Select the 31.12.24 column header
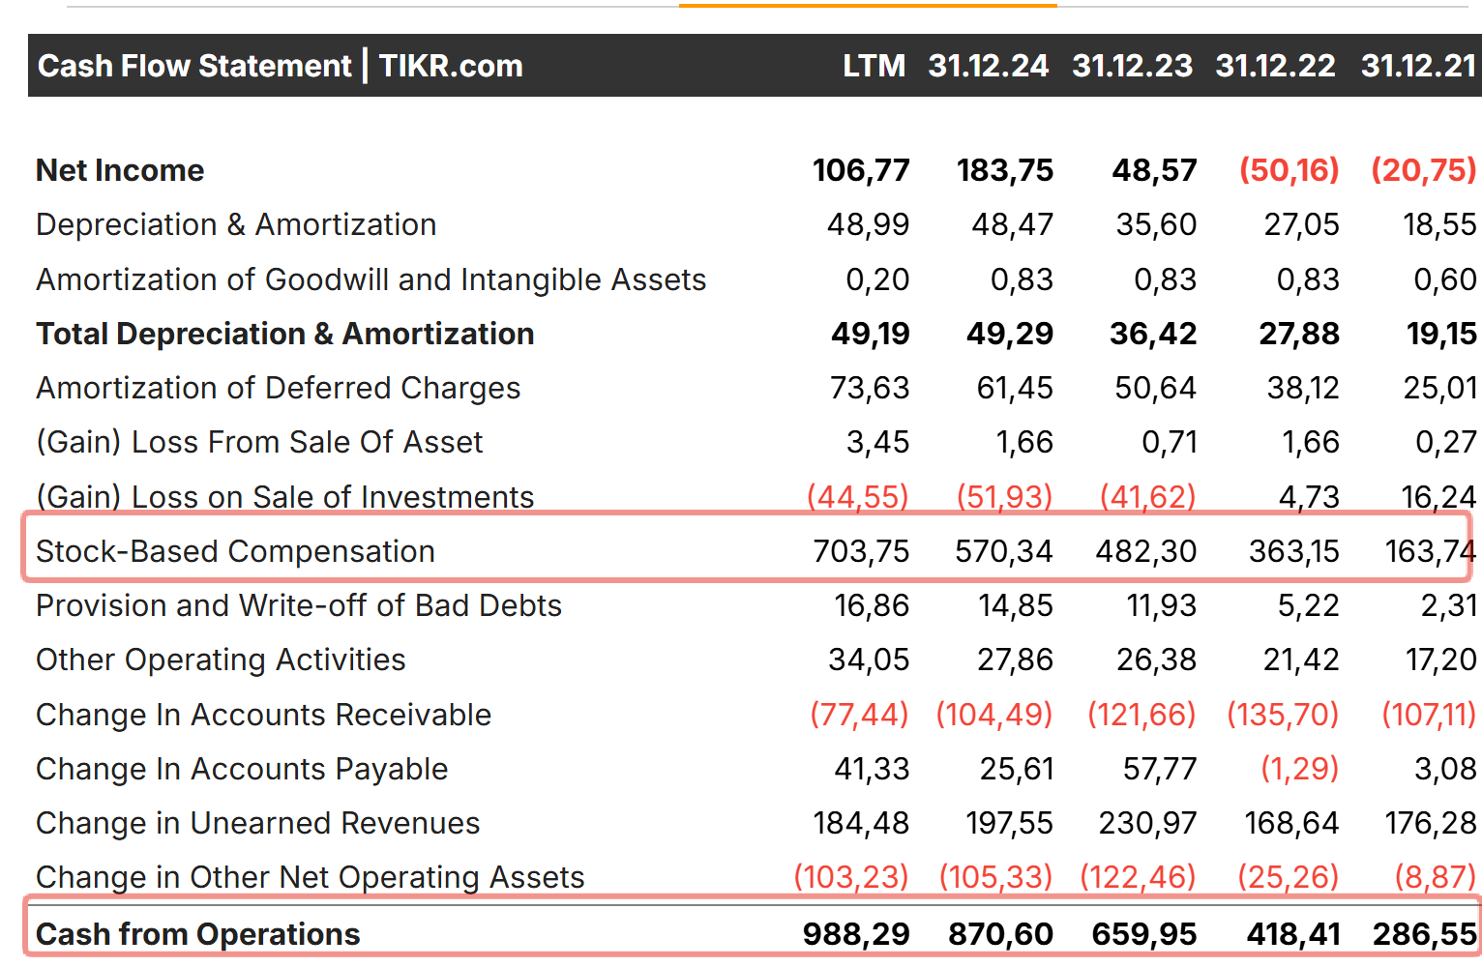Image resolution: width=1482 pixels, height=968 pixels. coord(988,66)
